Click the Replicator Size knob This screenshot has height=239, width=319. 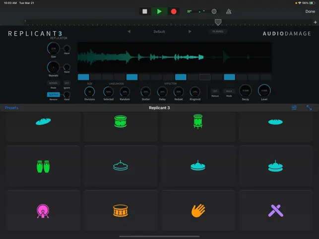pos(53,49)
